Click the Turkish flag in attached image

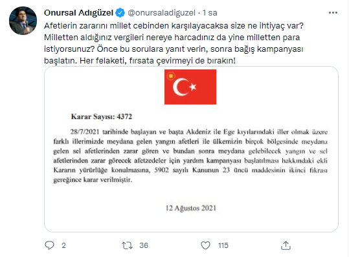[x=190, y=87]
